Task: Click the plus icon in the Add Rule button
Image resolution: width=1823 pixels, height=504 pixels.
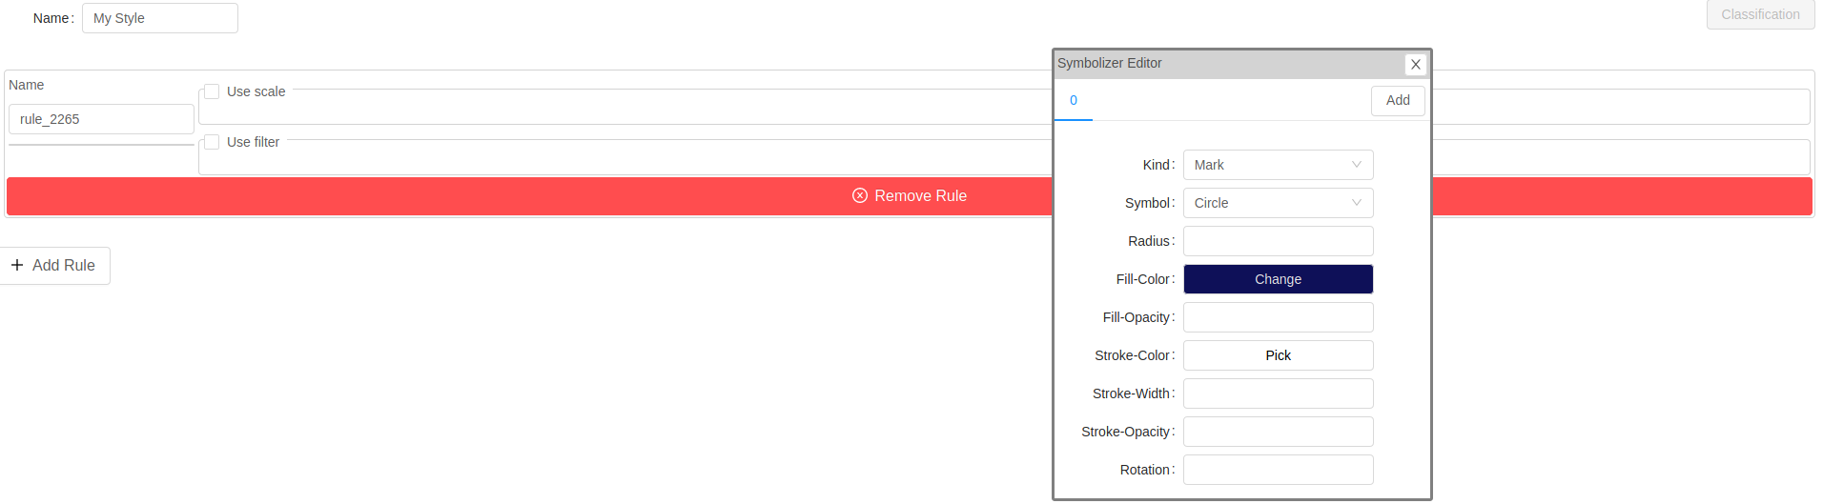Action: (x=17, y=265)
